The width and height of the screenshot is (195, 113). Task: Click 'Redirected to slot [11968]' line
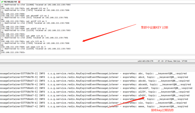[x=36, y=5]
